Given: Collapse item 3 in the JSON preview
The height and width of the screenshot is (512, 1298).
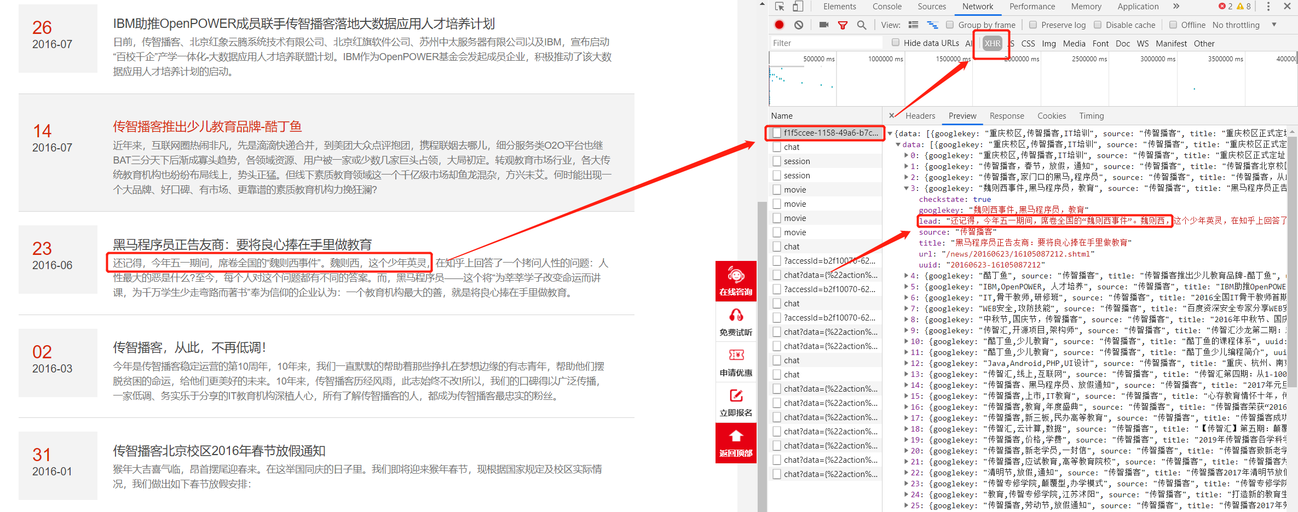Looking at the screenshot, I should (x=906, y=188).
